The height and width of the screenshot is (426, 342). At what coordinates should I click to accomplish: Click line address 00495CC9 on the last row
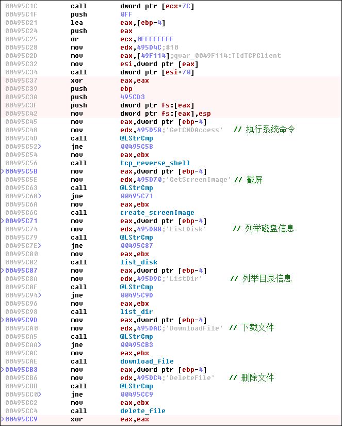tap(22, 419)
